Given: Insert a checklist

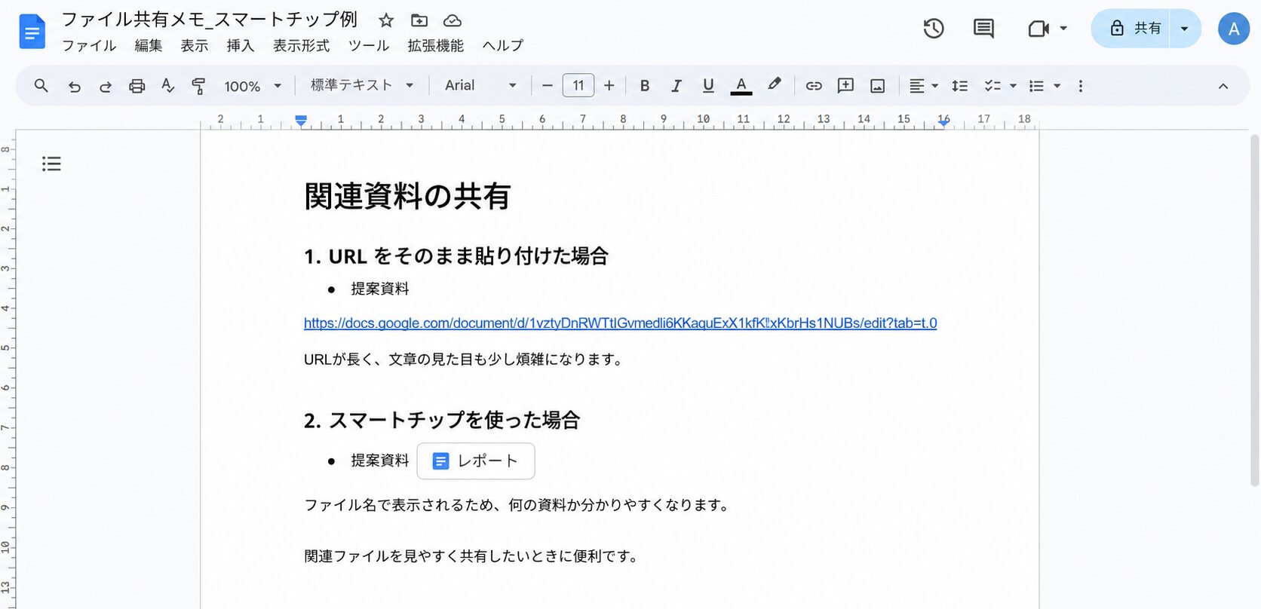Looking at the screenshot, I should (x=993, y=86).
